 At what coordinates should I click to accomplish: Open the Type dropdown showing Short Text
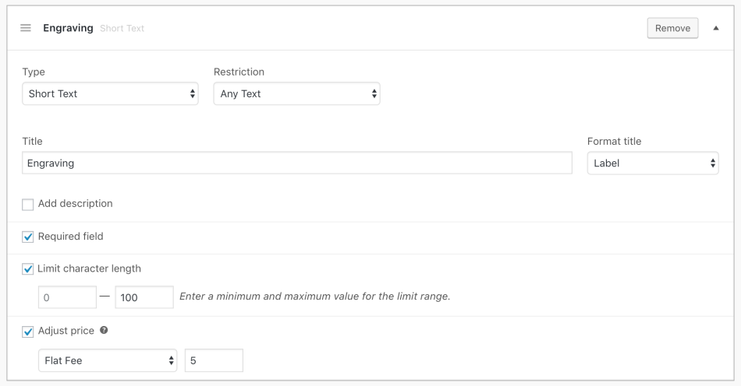click(x=111, y=94)
